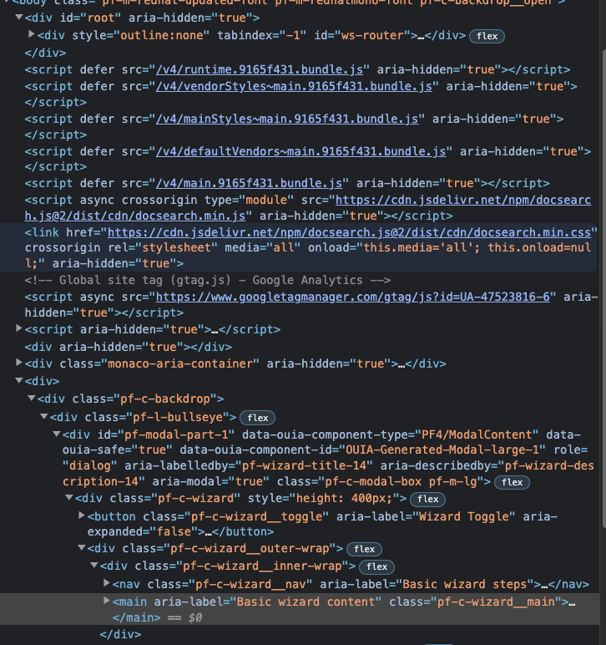
Task: Open the docsearch.min.css stylesheet link
Action: point(349,232)
